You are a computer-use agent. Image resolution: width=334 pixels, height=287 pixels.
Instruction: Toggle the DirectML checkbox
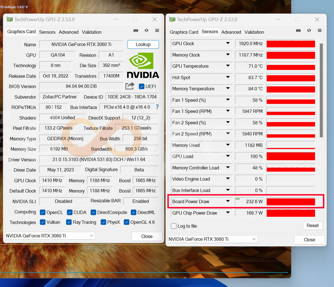(133, 213)
